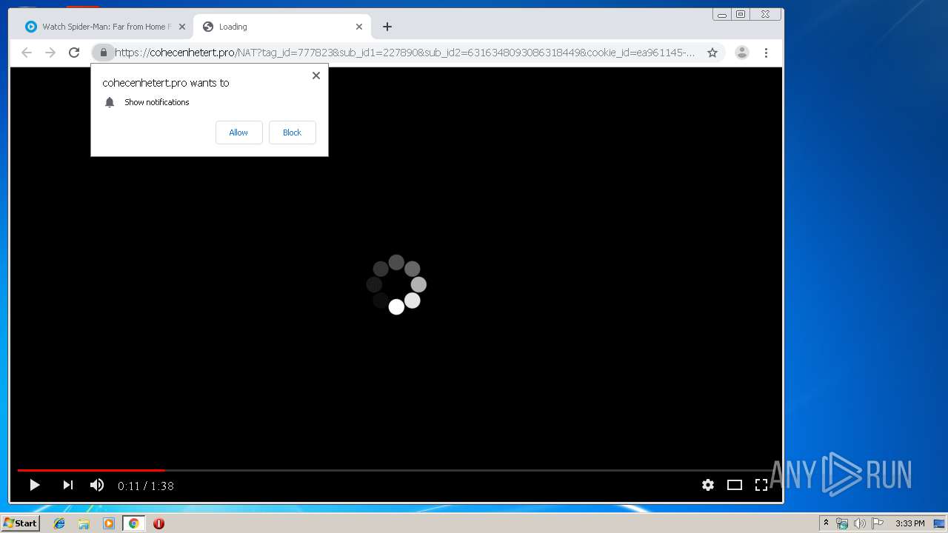Click the padlock site info icon
This screenshot has width=948, height=533.
click(x=104, y=53)
